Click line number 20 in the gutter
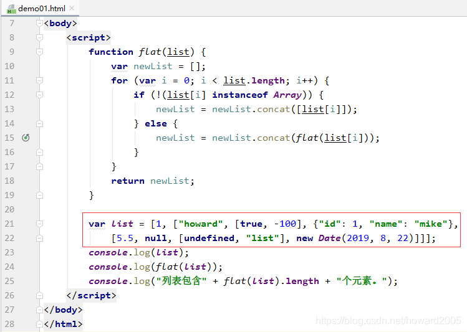467x332 pixels. (9, 209)
